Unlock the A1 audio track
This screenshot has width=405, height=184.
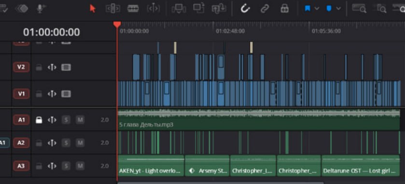(39, 120)
